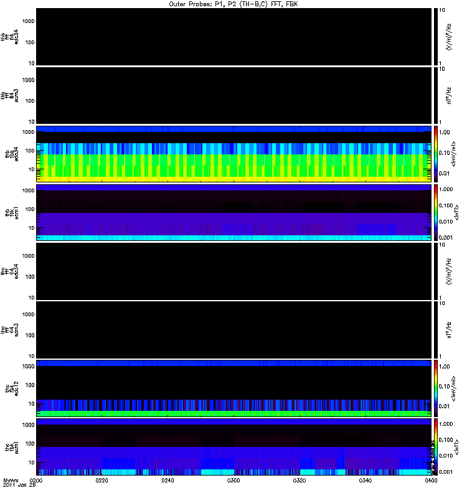Click the thb fbk scm1 spectrogram panel
The image size is (467, 498).
click(234, 212)
